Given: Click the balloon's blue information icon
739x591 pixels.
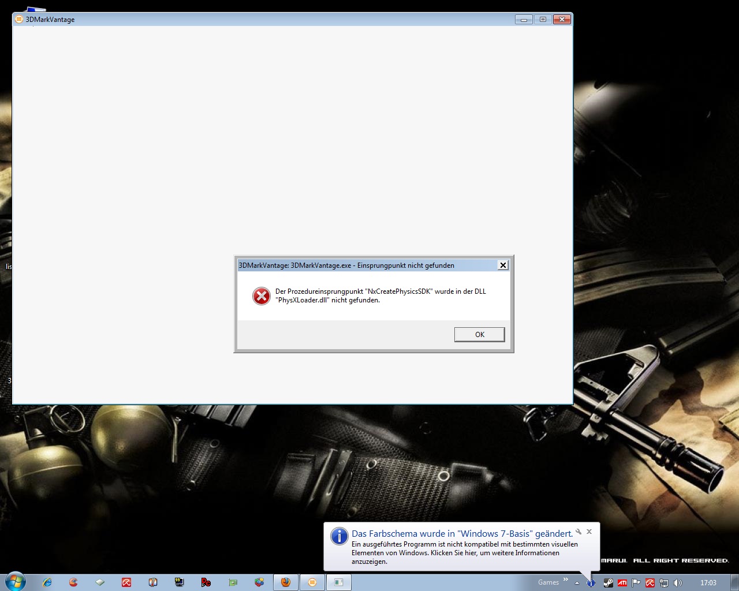Looking at the screenshot, I should [x=339, y=536].
